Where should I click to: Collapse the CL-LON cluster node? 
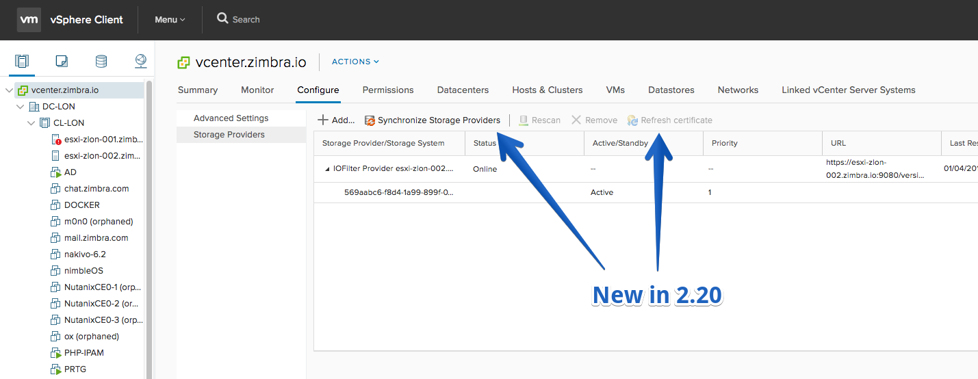coord(31,123)
